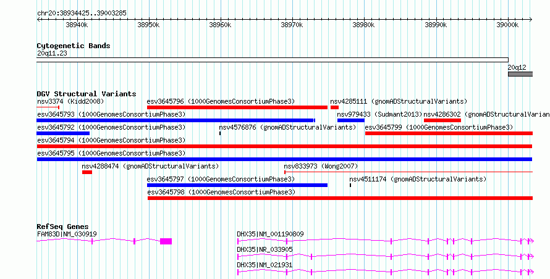Click the 38940k ruler tick label
Screen dimensions: 550x279
[x=77, y=25]
